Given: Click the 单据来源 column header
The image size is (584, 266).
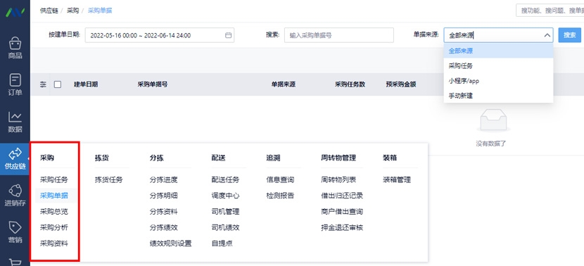Looking at the screenshot, I should click(x=284, y=84).
